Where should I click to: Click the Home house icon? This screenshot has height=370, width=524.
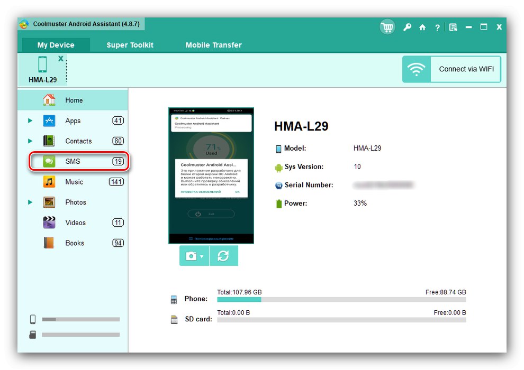point(49,100)
